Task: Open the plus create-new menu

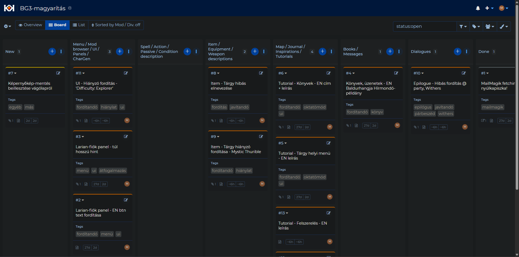Action: click(x=489, y=8)
